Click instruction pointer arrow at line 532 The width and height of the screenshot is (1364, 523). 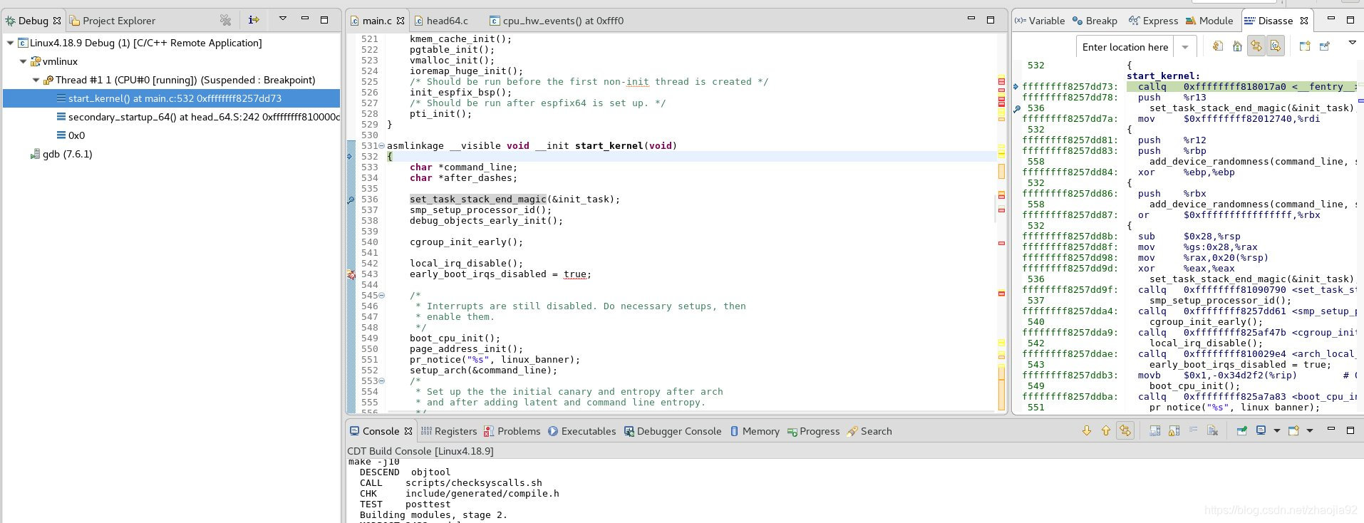[x=350, y=156]
